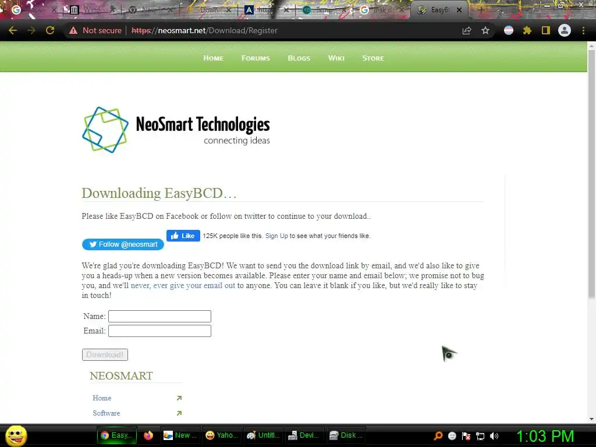The width and height of the screenshot is (596, 447).
Task: Open the smiley face Start button
Action: pos(16,435)
